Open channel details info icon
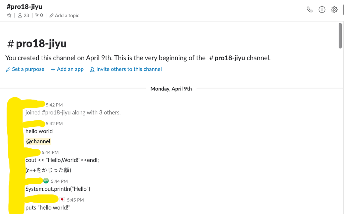The image size is (344, 214). pos(322,10)
